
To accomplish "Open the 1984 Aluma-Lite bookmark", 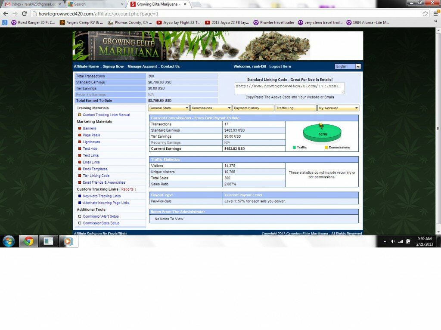I will [368, 22].
